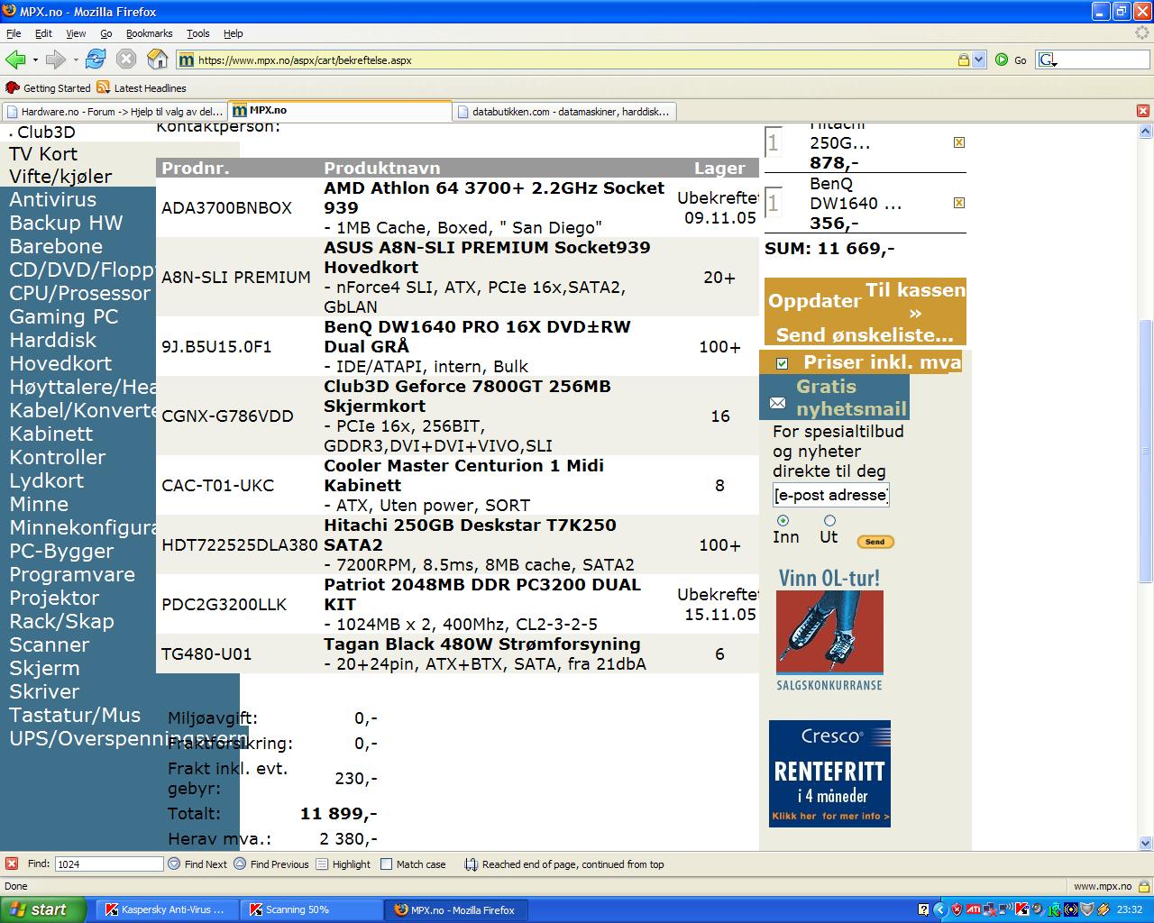This screenshot has height=923, width=1154.
Task: Remove BenQ DW1640 item from the cart
Action: 959,203
